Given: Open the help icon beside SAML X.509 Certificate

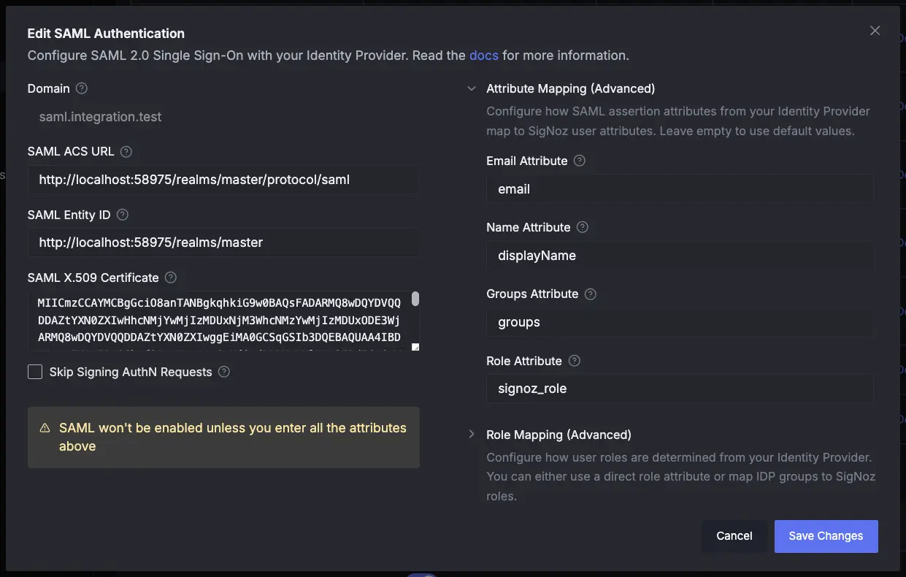Looking at the screenshot, I should click(x=171, y=278).
